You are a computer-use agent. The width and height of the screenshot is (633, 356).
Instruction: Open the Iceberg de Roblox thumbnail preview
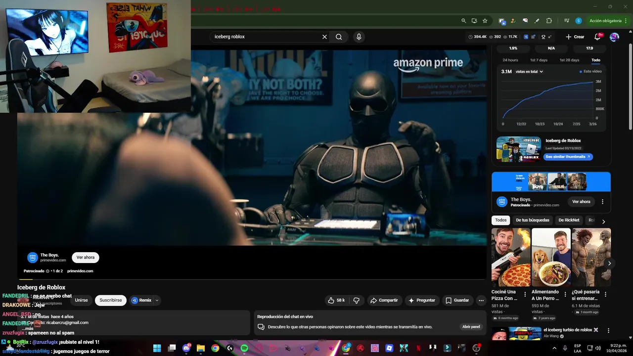pos(519,149)
